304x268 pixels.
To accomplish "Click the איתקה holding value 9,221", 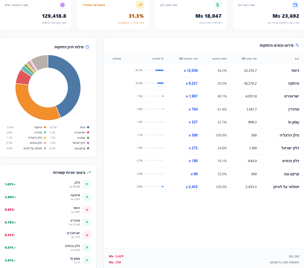I will coord(192,83).
